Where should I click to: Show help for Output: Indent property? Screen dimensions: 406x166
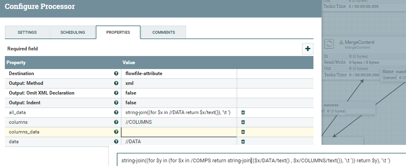pos(116,103)
